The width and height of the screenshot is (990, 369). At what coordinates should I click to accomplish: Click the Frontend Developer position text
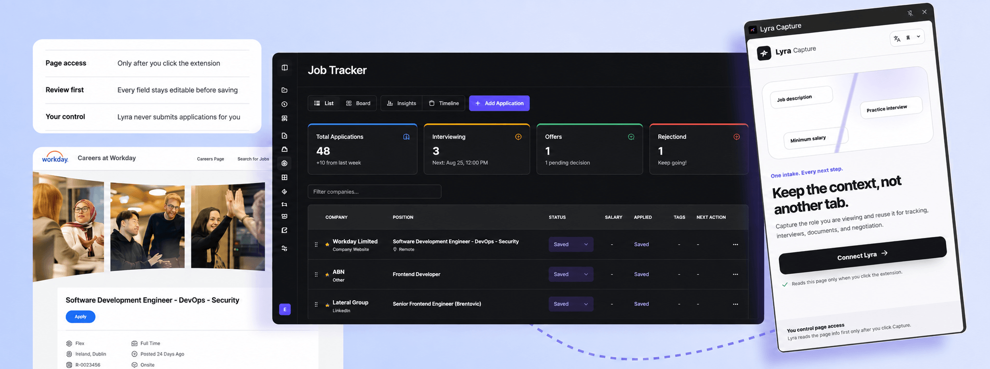click(417, 275)
